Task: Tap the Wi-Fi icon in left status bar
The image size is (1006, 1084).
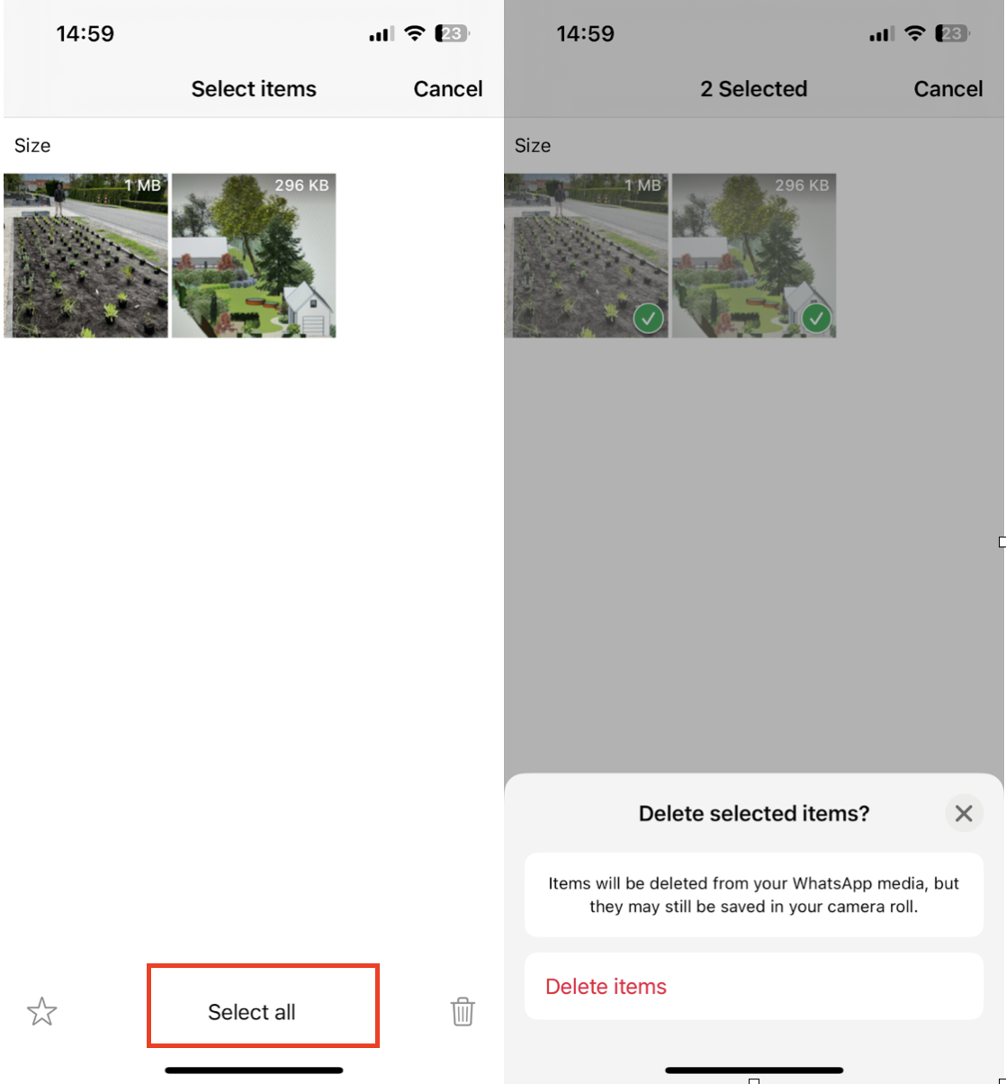Action: pos(414,34)
